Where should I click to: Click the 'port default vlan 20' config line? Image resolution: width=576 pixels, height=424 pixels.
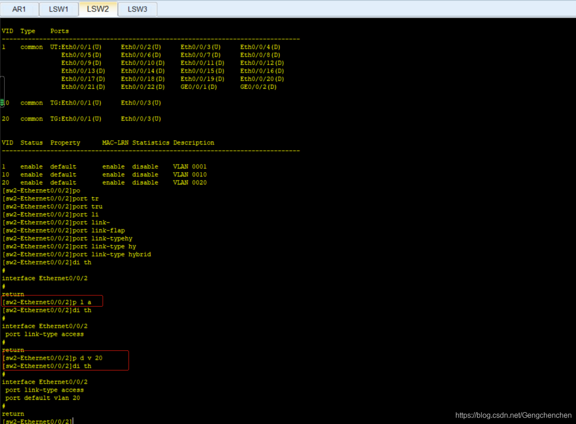(43, 398)
